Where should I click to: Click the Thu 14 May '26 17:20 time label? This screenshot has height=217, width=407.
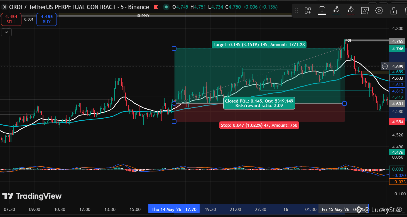[x=174, y=209]
